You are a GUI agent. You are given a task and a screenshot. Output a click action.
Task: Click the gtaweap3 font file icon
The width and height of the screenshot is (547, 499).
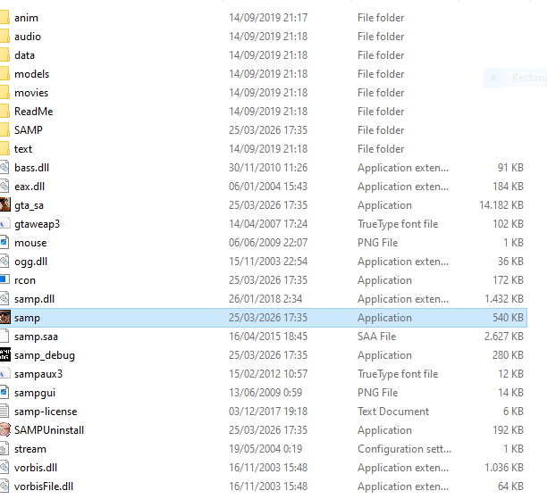(4, 223)
